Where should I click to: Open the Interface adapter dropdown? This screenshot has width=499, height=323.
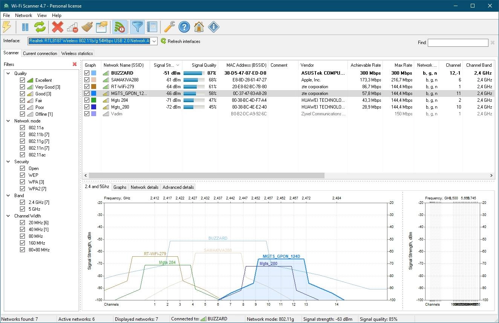[154, 41]
